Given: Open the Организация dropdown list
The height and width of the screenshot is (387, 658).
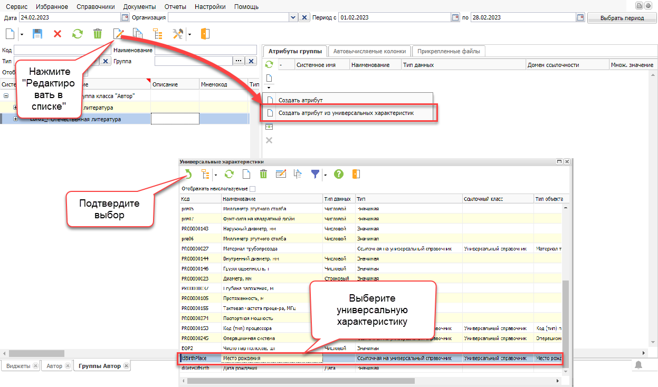Looking at the screenshot, I should click(x=293, y=17).
